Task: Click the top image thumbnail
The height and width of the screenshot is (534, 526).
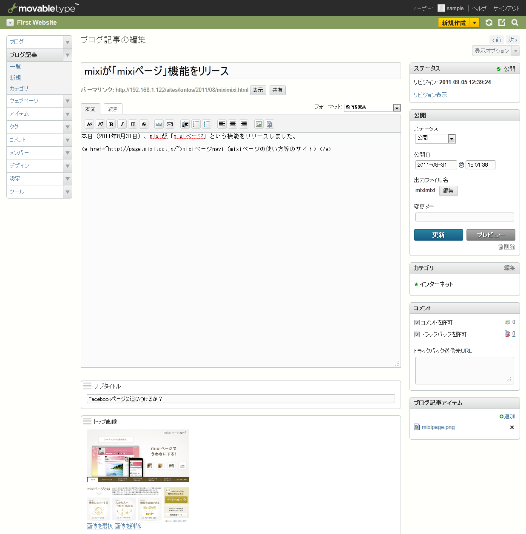Action: (x=138, y=476)
